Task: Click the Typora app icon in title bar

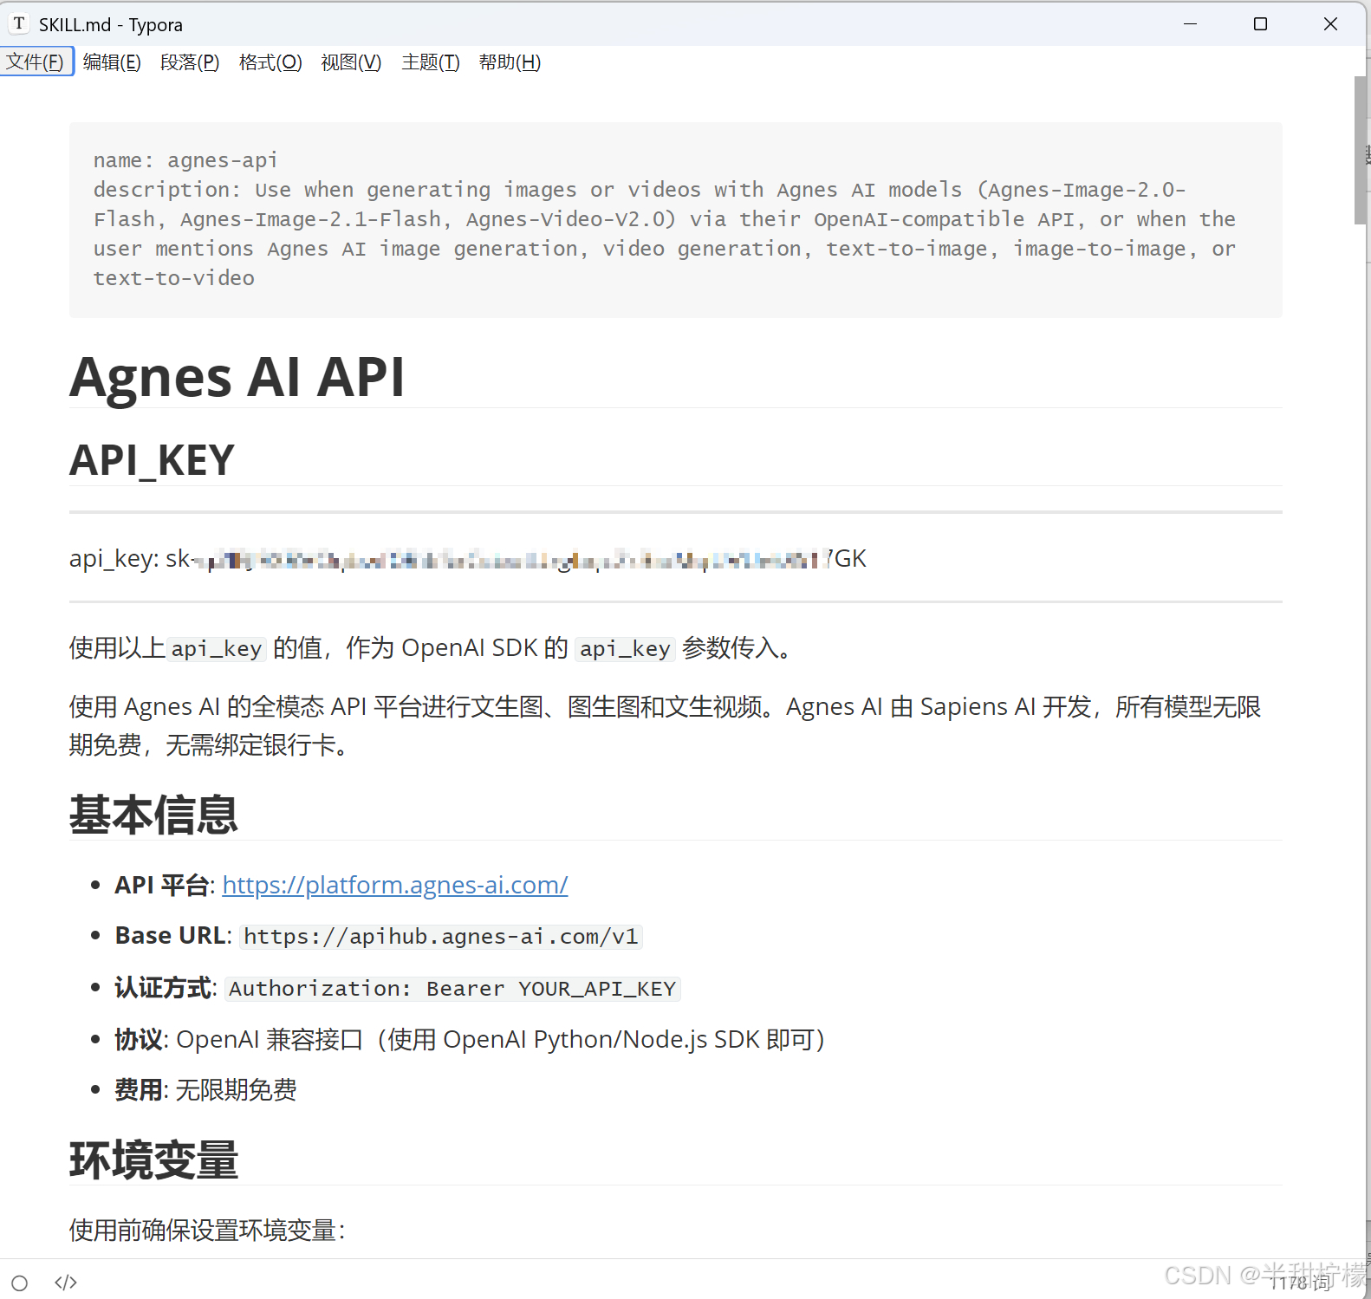Action: (x=19, y=23)
